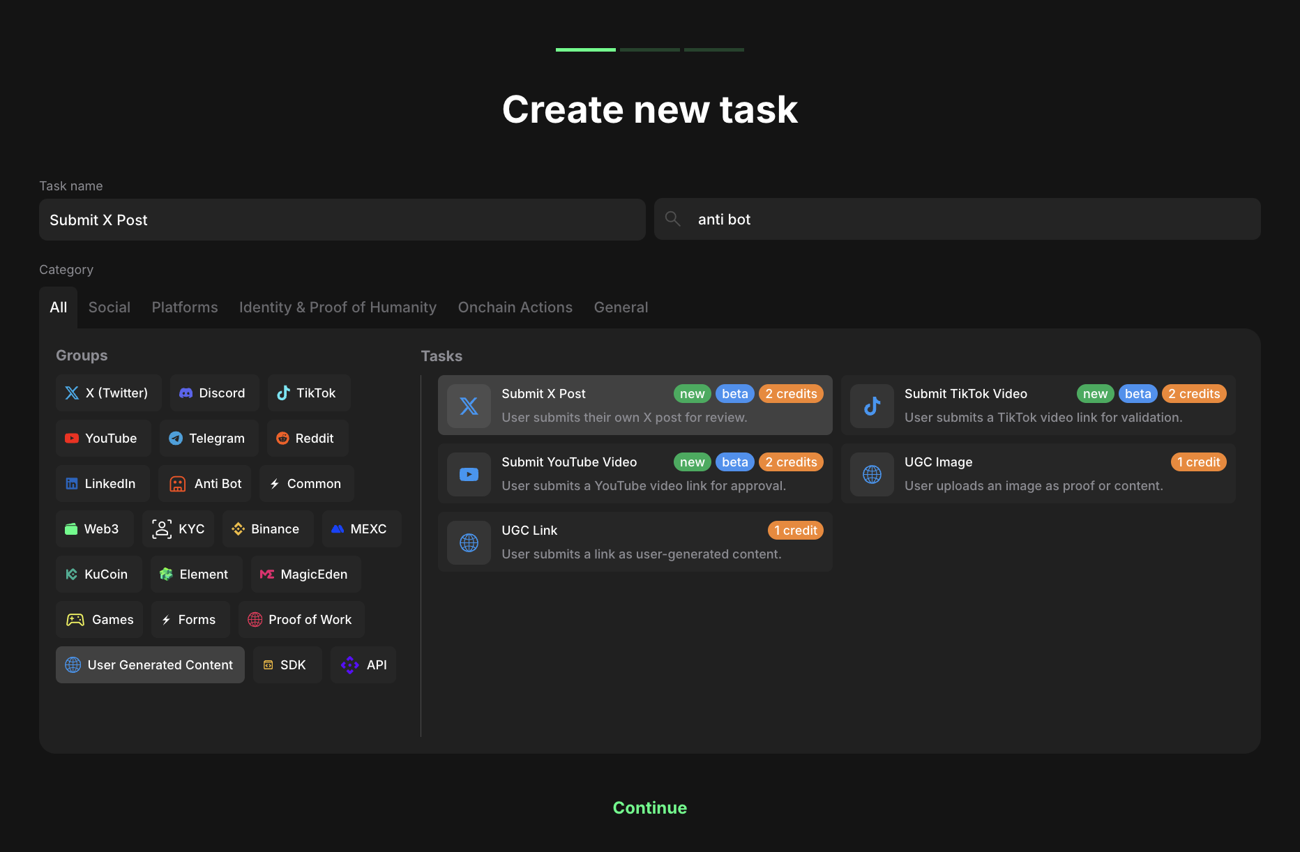Choose the API group
1300x852 pixels.
point(363,665)
